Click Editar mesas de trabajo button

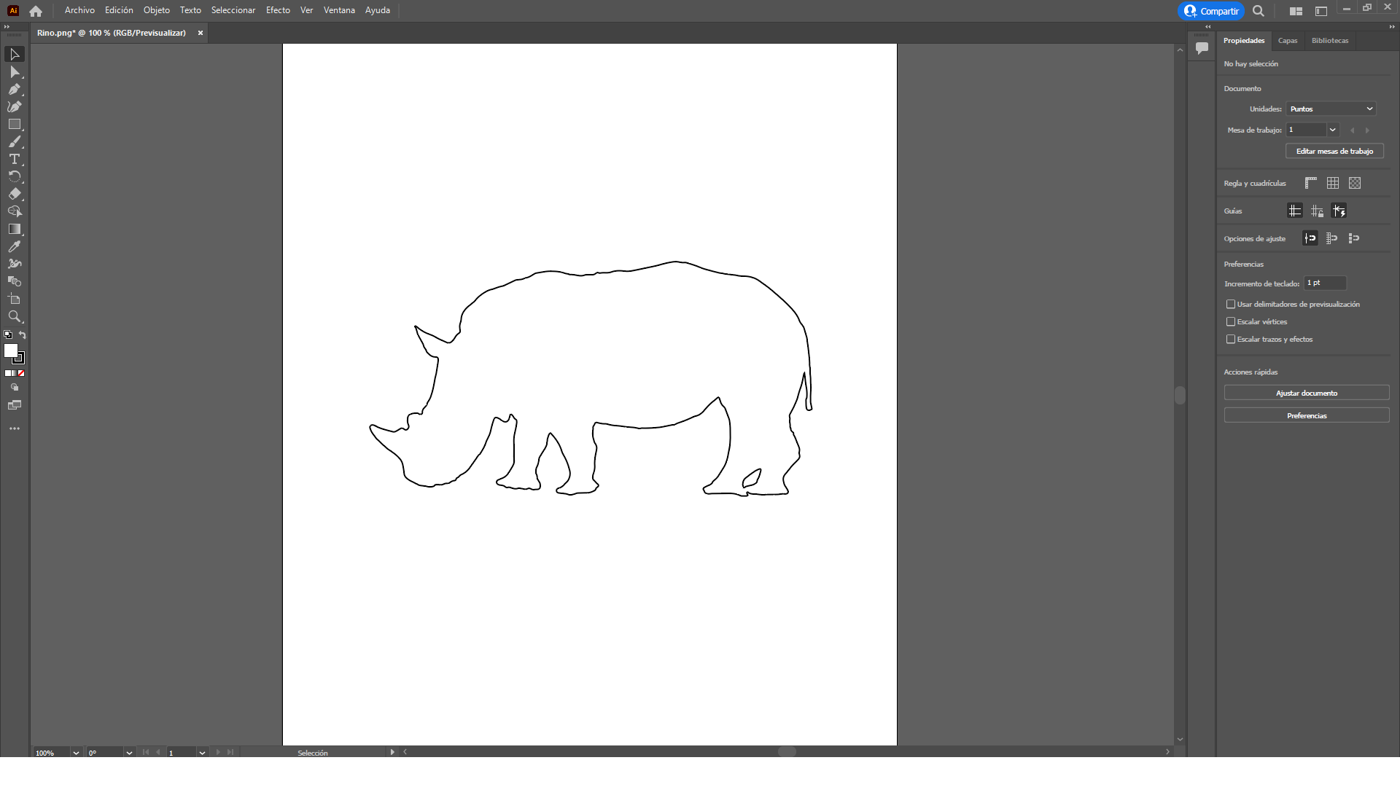(x=1334, y=152)
